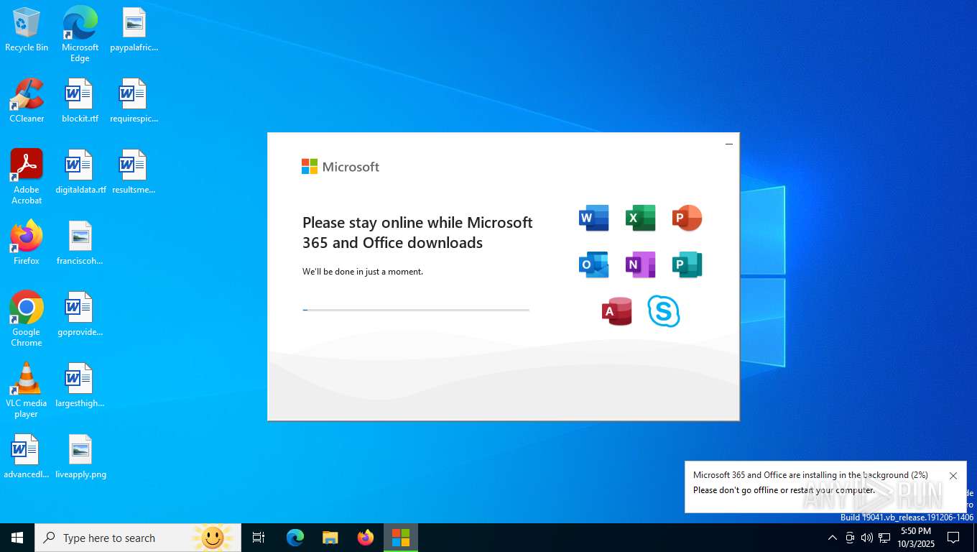The width and height of the screenshot is (977, 552).
Task: Click the Skype icon in the installer
Action: (663, 311)
